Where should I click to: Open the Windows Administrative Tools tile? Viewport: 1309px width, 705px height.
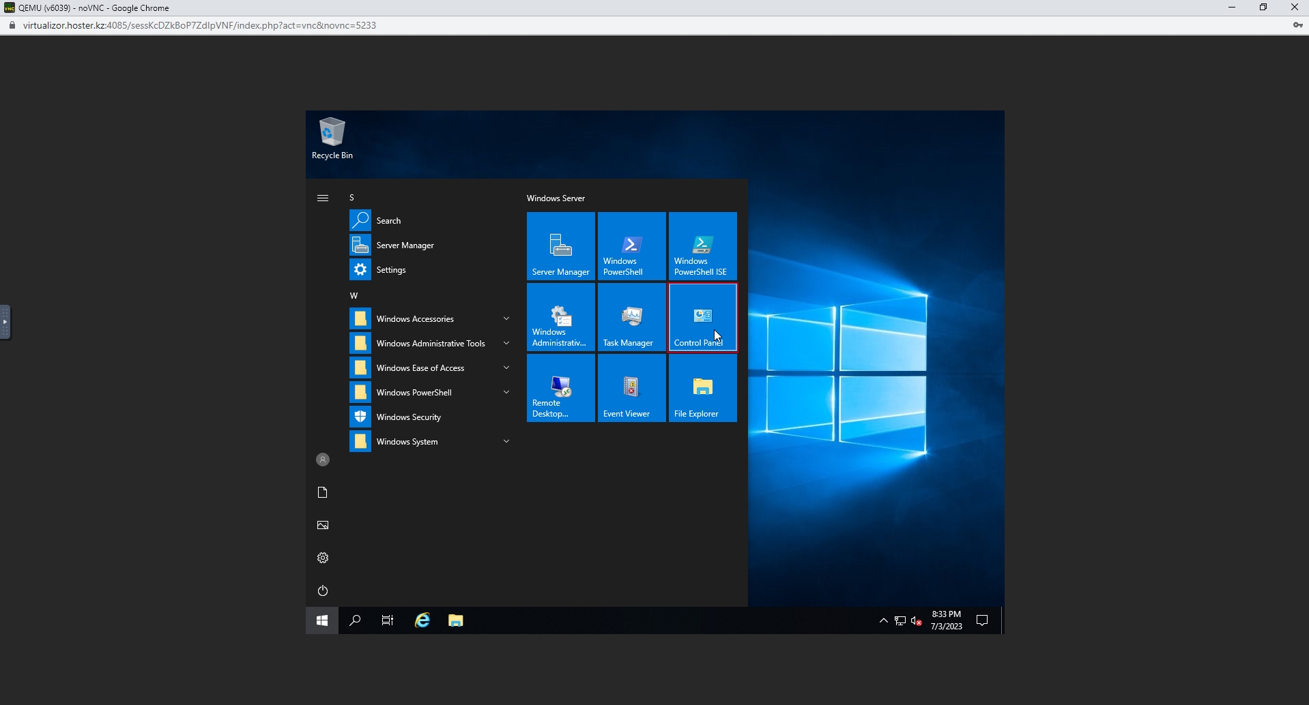(561, 317)
